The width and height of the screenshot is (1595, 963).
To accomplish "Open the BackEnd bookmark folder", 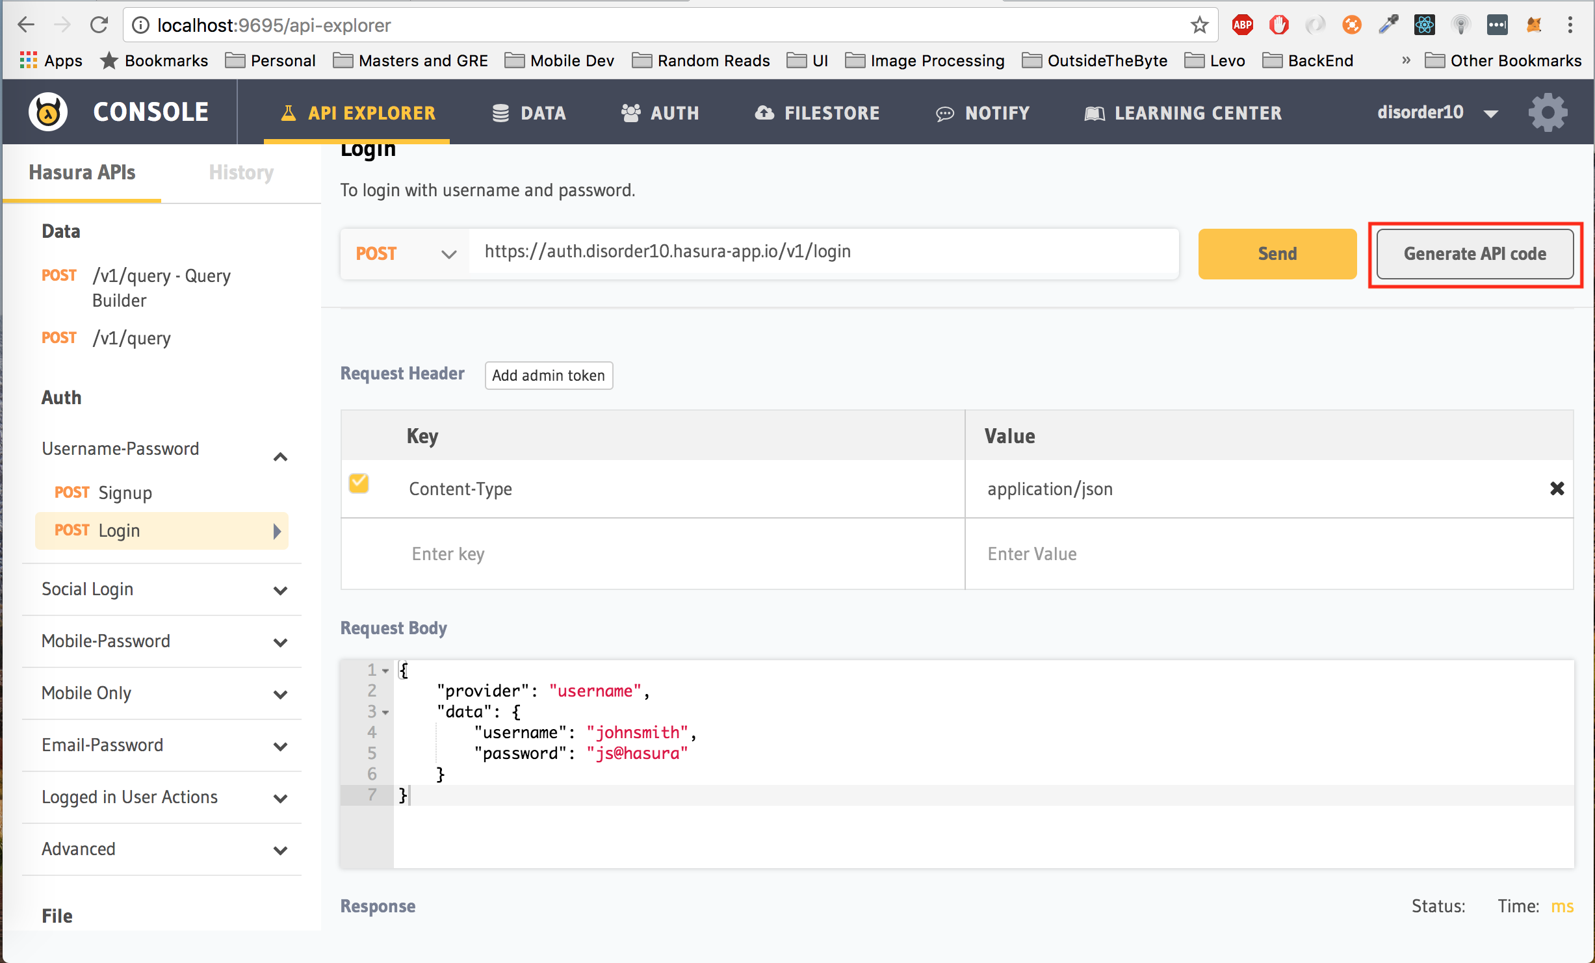I will coord(1308,60).
